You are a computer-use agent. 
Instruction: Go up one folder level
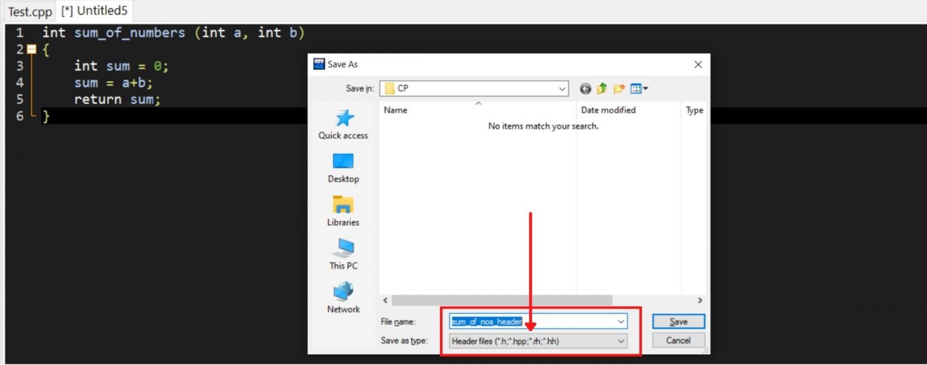click(602, 89)
